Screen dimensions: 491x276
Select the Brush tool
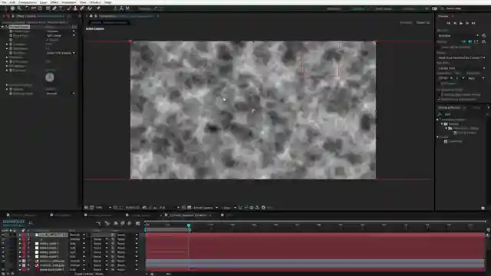(68, 8)
